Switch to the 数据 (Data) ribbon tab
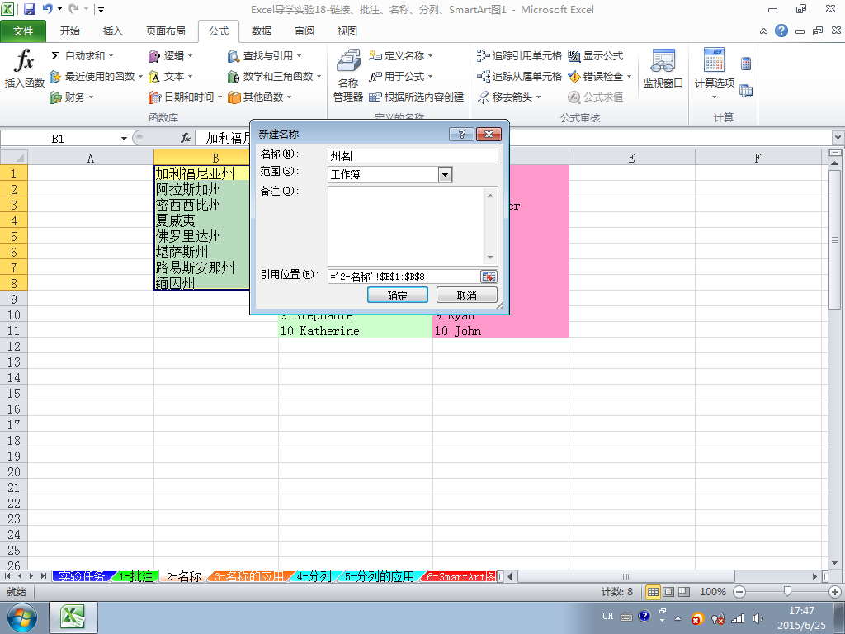 (x=262, y=31)
